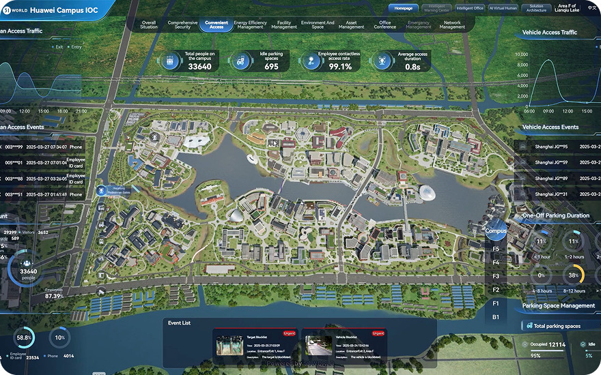The width and height of the screenshot is (601, 375).
Task: Go to Overall Situation view
Action: click(149, 25)
